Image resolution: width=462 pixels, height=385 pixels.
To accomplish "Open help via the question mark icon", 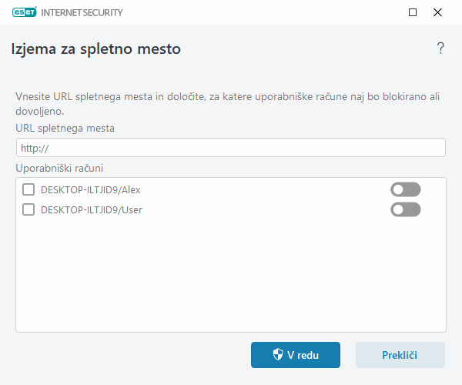I will [440, 48].
